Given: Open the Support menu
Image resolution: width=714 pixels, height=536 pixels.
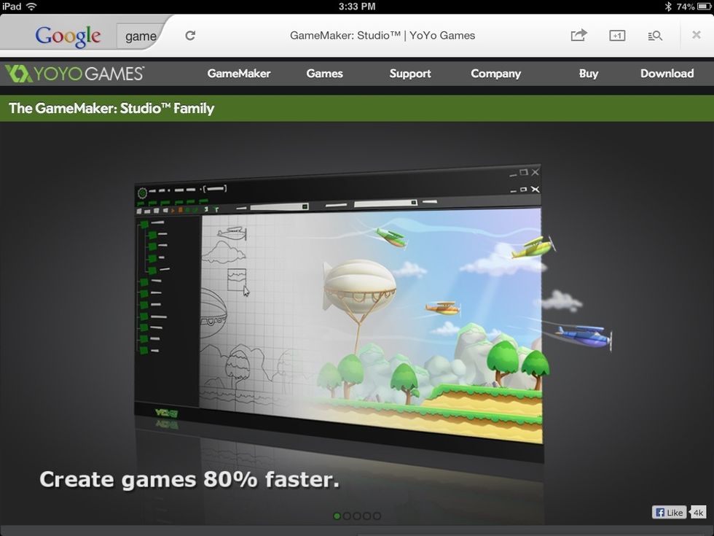Looking at the screenshot, I should (x=410, y=74).
